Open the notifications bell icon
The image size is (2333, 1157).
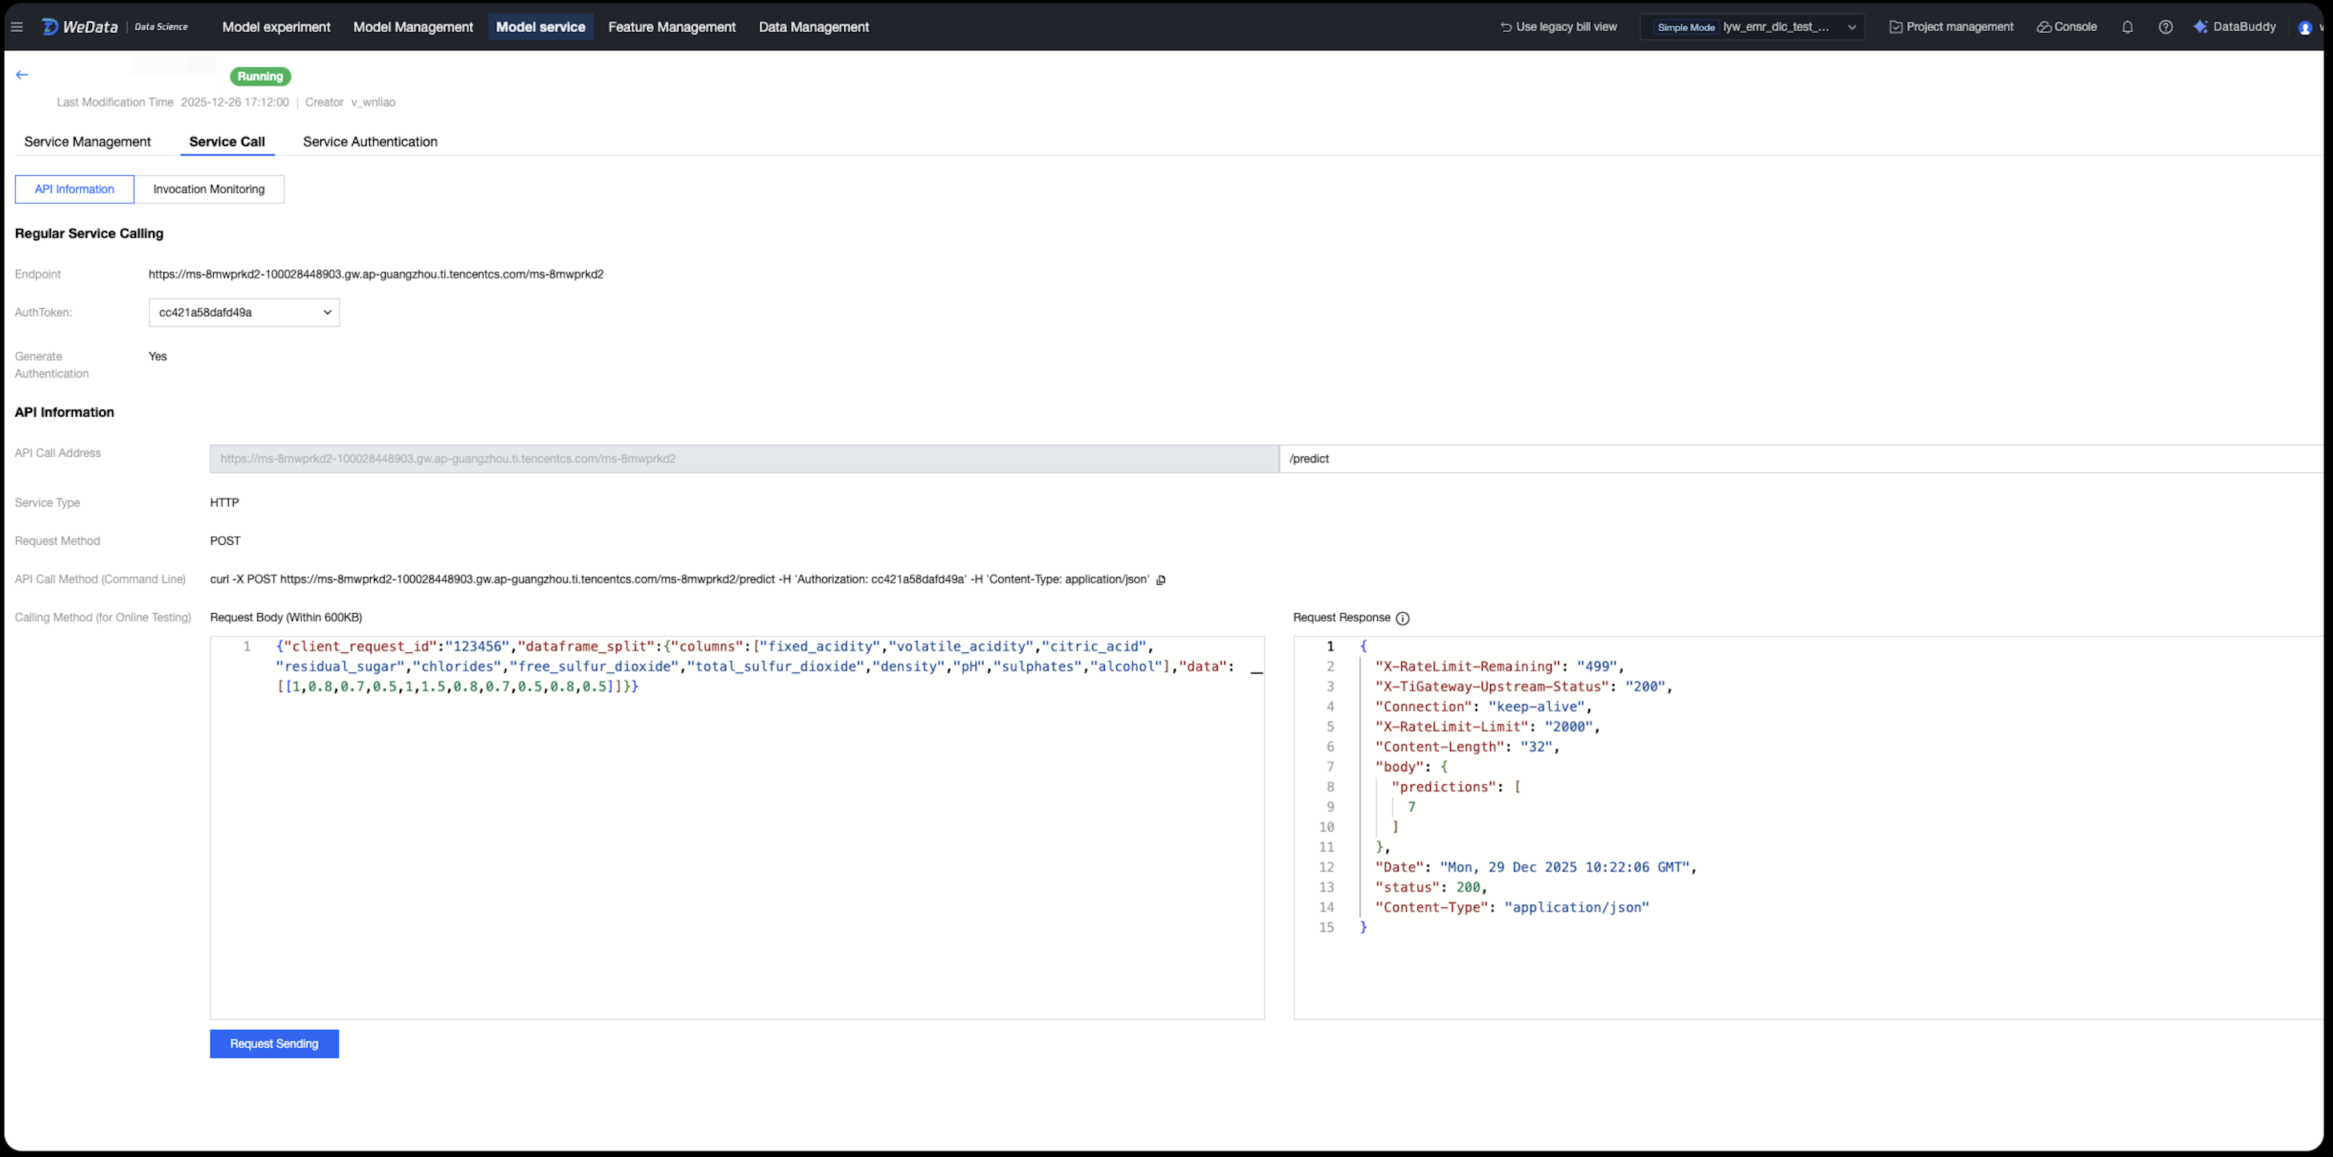coord(2127,27)
